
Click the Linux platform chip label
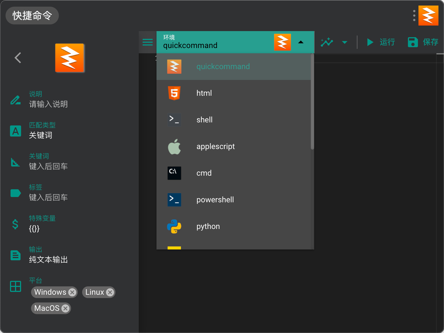(95, 292)
